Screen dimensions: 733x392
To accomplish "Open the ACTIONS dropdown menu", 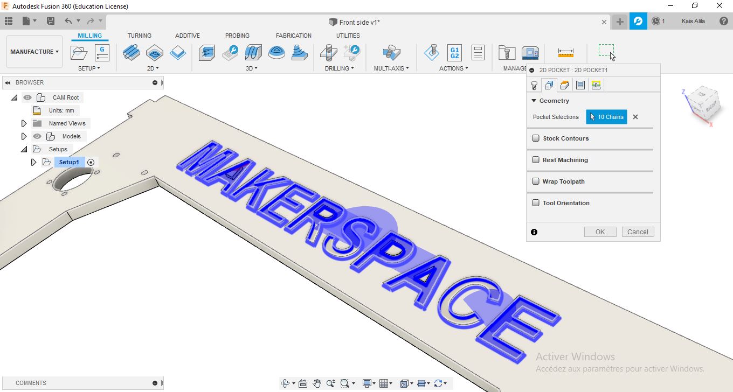I will coord(454,68).
